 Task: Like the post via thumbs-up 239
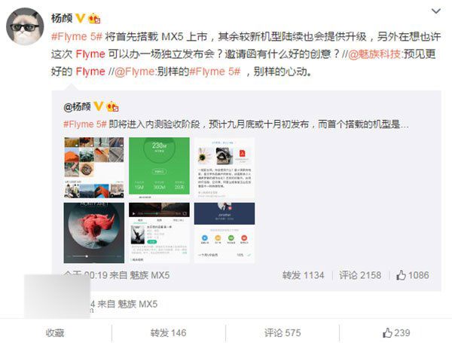tap(396, 333)
